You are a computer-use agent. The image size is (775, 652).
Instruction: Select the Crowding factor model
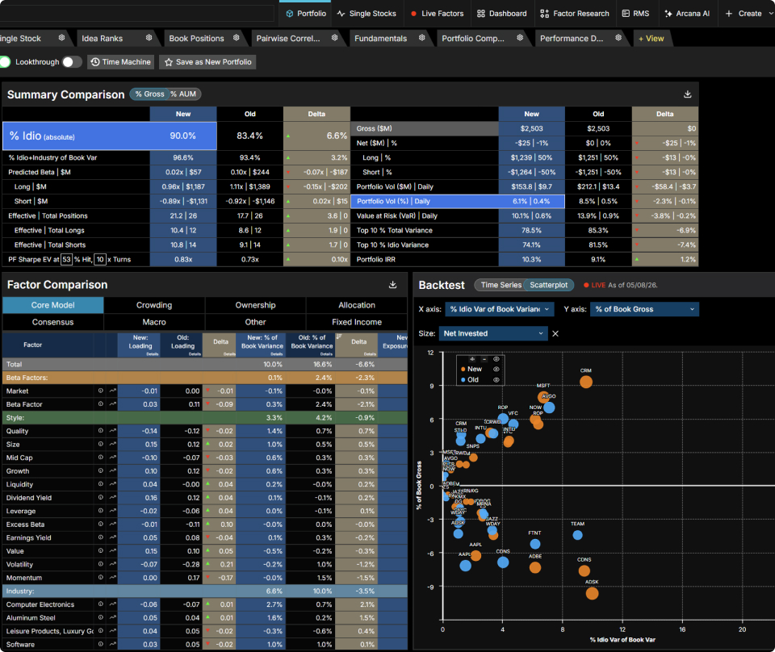click(154, 305)
